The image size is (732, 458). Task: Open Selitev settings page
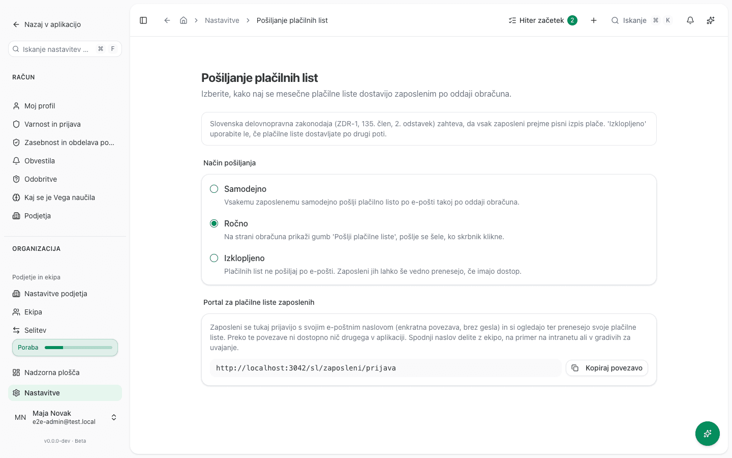[65, 330]
